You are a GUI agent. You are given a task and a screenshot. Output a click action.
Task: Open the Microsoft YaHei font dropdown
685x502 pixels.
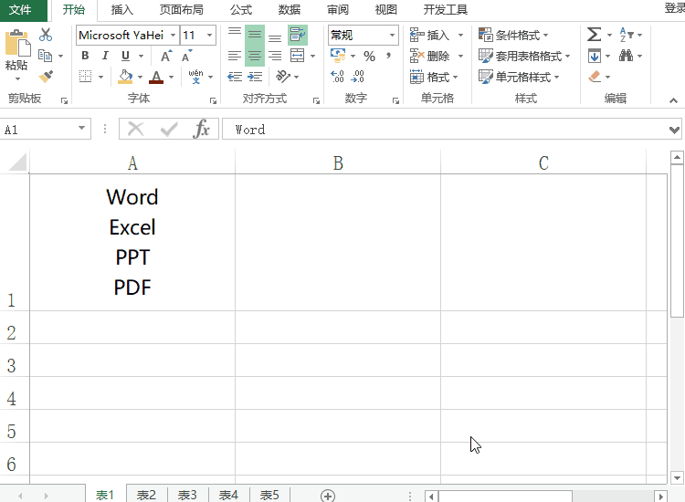173,35
